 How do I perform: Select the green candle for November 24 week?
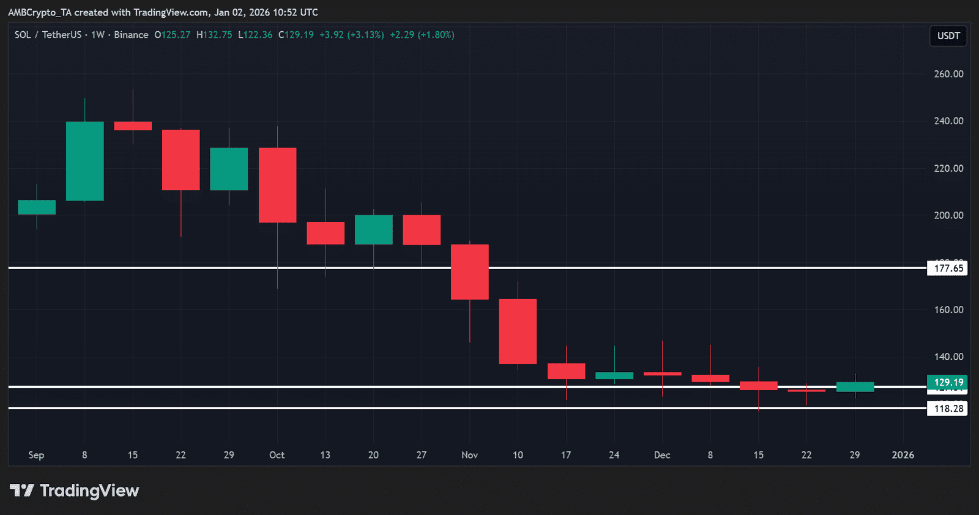[614, 376]
